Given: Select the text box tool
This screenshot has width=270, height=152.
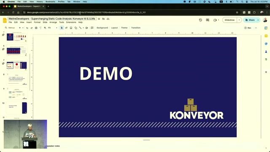Looking at the screenshot, I should (x=66, y=28).
